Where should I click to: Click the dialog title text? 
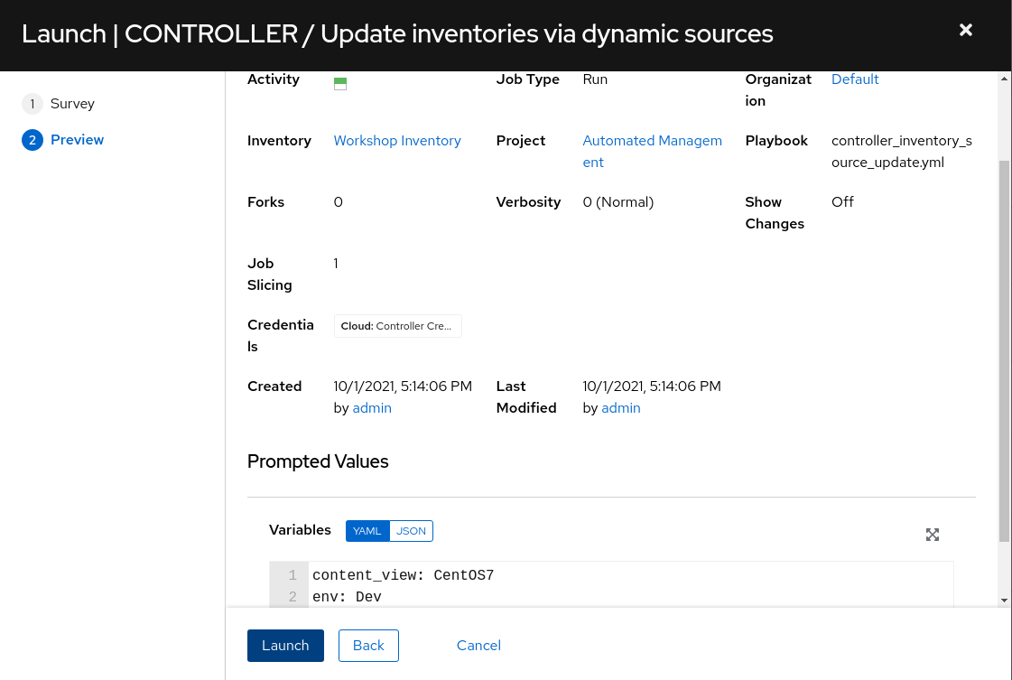pos(397,33)
